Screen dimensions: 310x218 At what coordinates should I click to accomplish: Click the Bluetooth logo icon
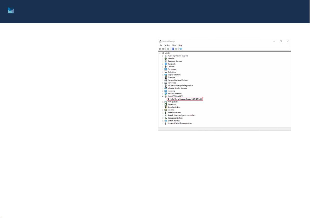tap(166, 64)
